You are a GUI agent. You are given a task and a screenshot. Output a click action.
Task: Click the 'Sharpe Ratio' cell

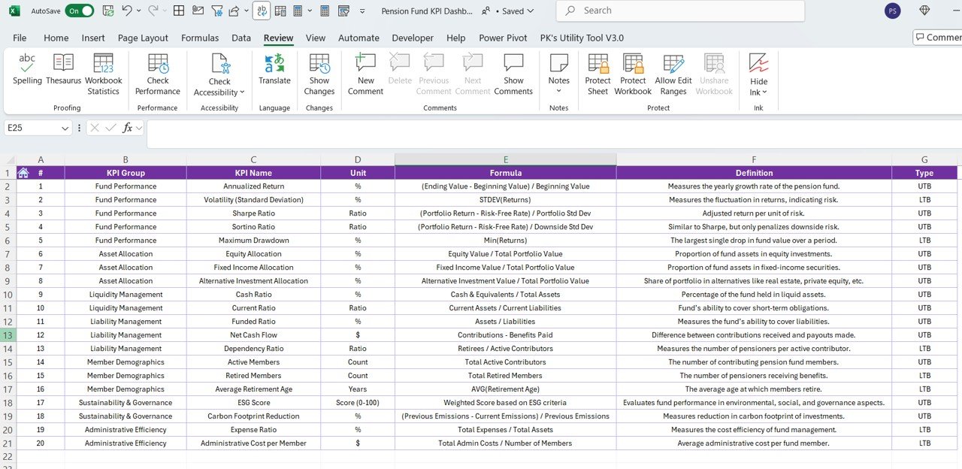[x=253, y=213]
